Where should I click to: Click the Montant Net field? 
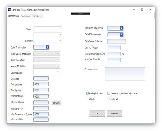pyautogui.click(x=41, y=120)
